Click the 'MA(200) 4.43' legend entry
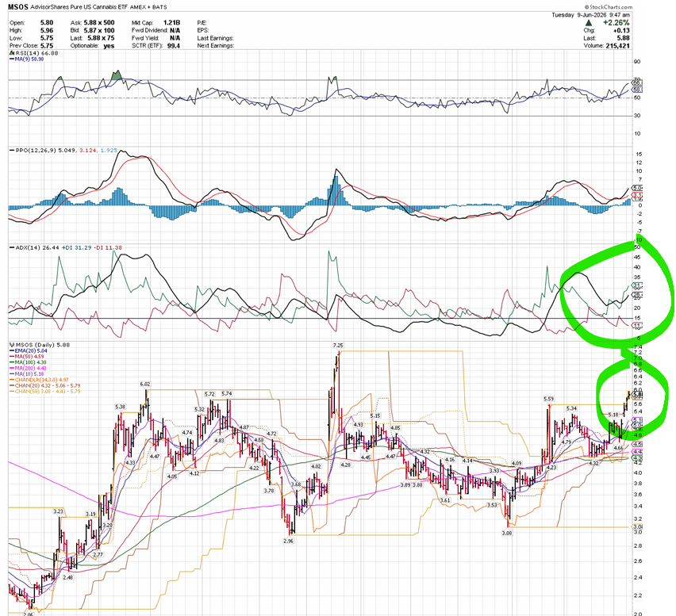676x616 pixels. [x=31, y=369]
